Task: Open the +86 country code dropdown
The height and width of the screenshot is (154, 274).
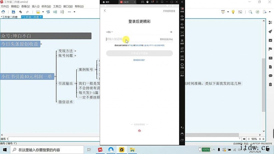Action: (x=109, y=32)
